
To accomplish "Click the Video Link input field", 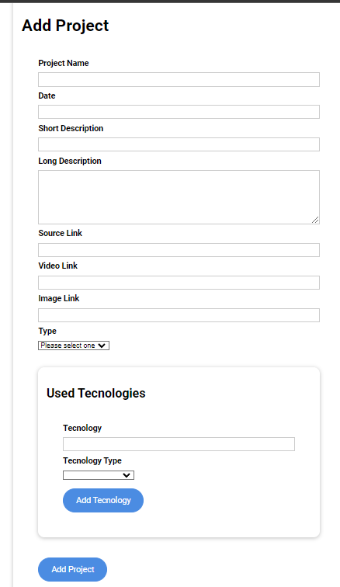I will [x=179, y=283].
